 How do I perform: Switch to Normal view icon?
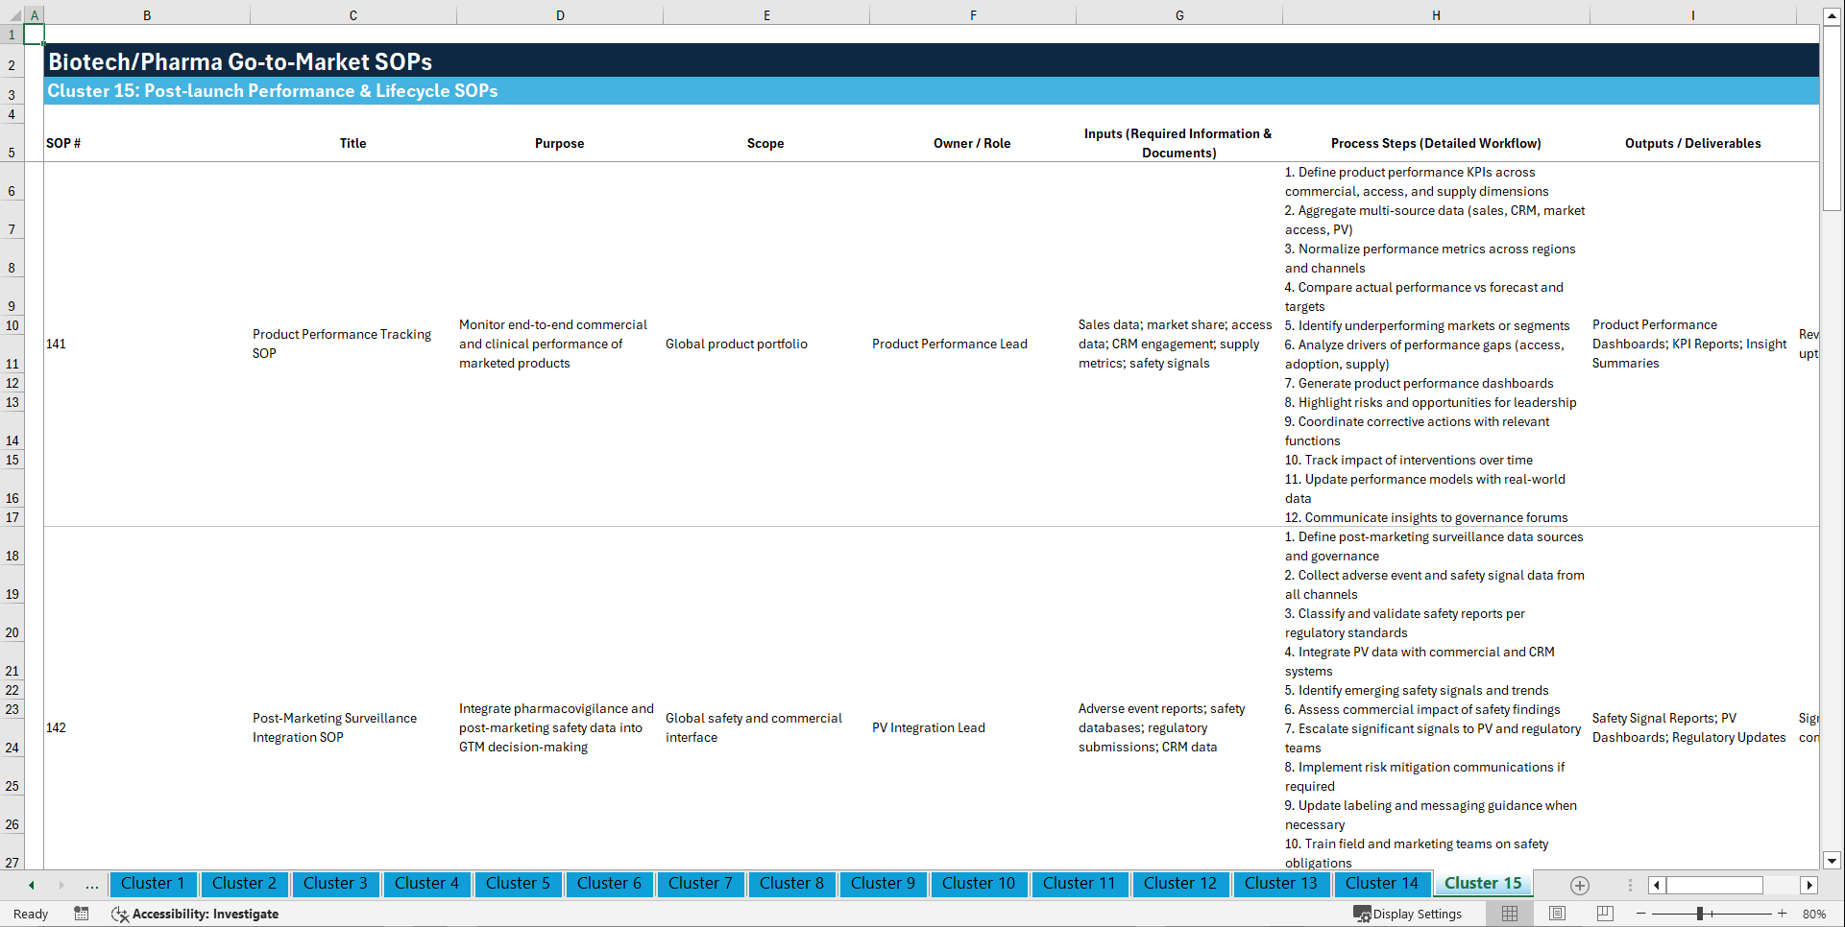1509,914
